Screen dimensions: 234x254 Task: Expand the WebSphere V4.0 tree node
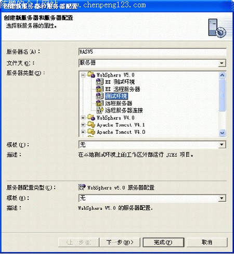pyautogui.click(x=83, y=118)
